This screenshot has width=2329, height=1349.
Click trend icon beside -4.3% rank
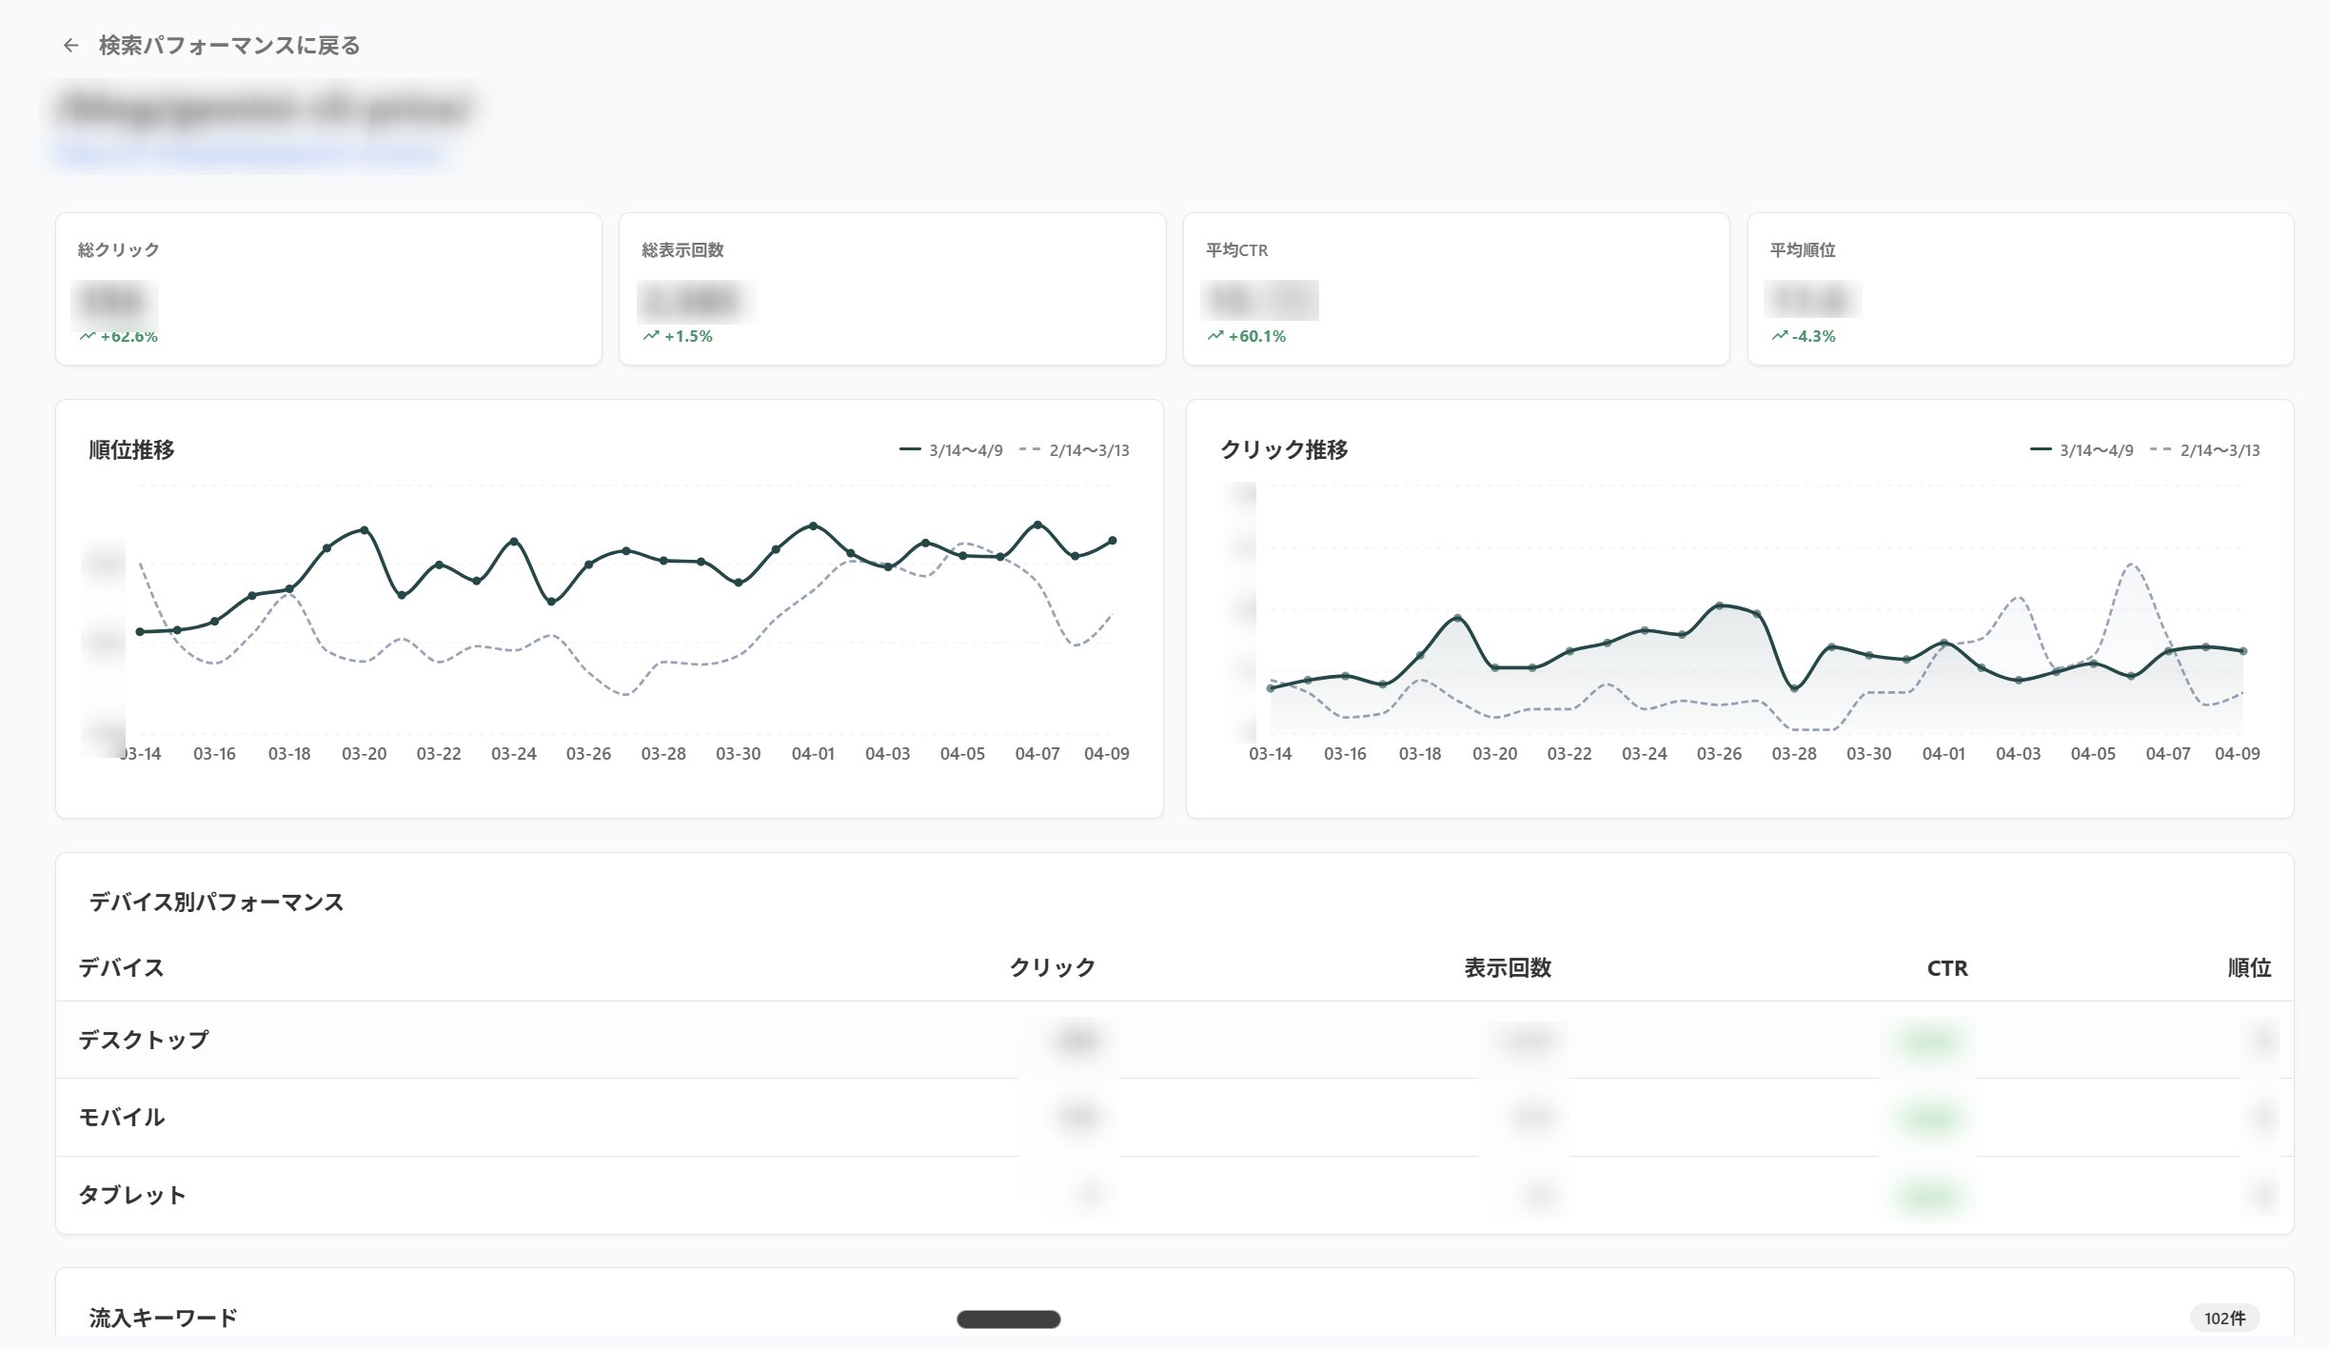1780,336
